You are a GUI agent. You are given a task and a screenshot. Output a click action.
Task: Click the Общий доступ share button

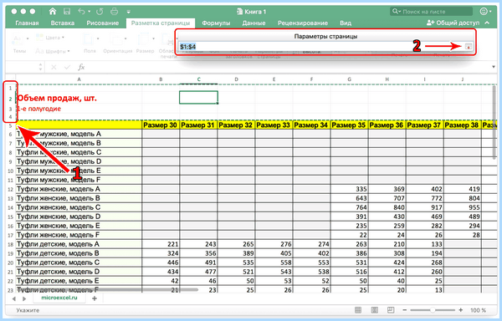(x=453, y=23)
